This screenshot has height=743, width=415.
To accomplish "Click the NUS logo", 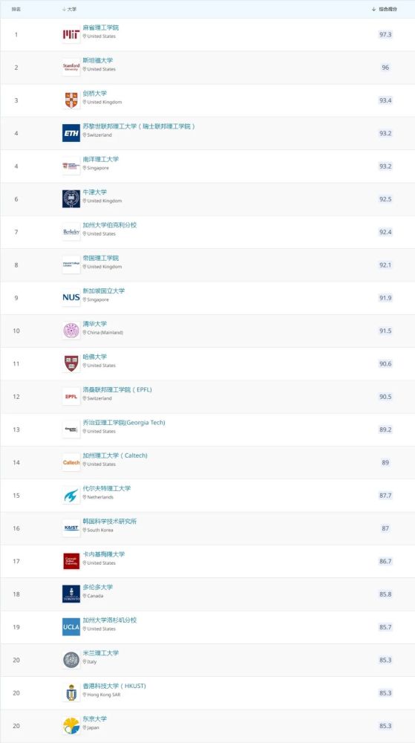I will tap(71, 298).
